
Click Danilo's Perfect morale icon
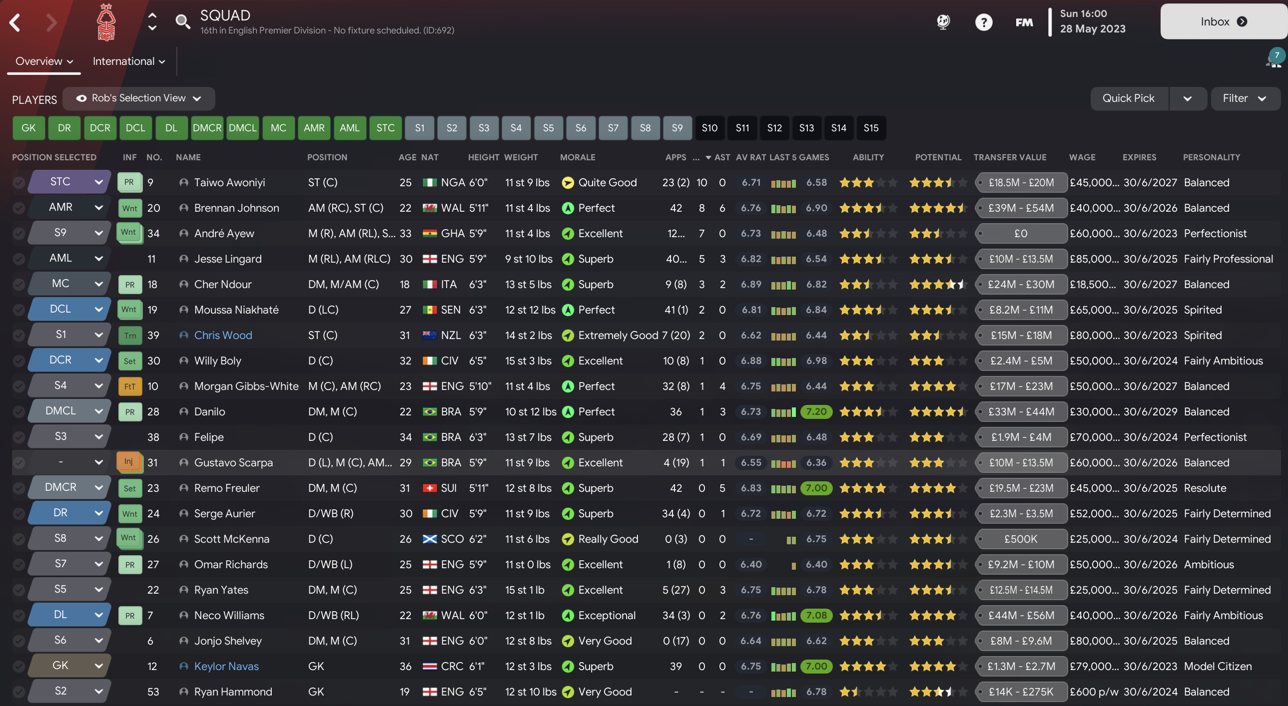tap(568, 412)
